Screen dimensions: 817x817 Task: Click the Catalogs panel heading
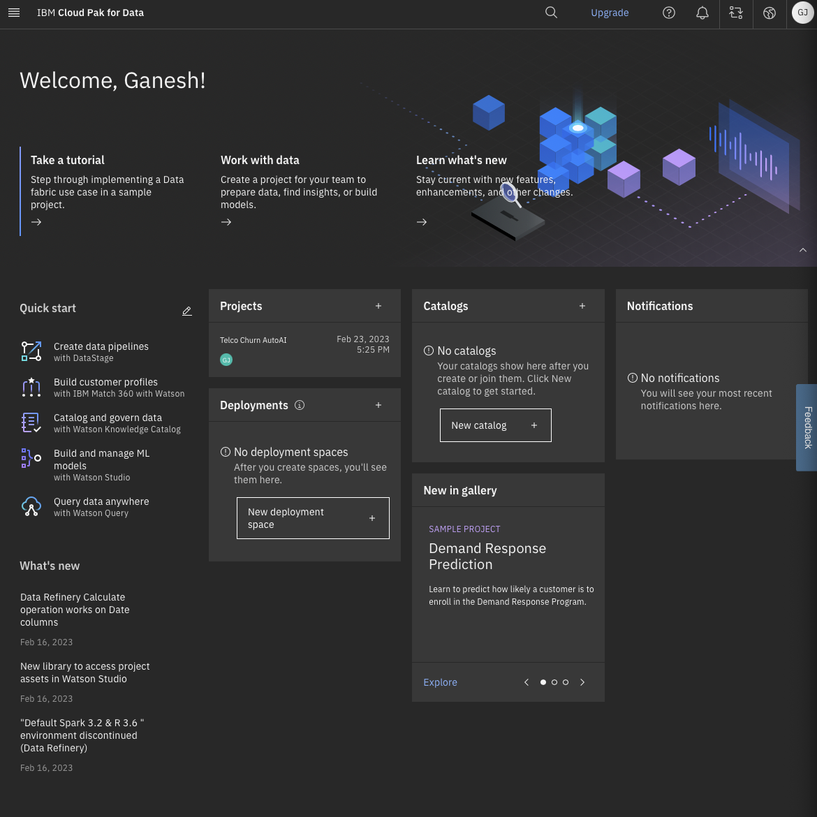click(446, 306)
